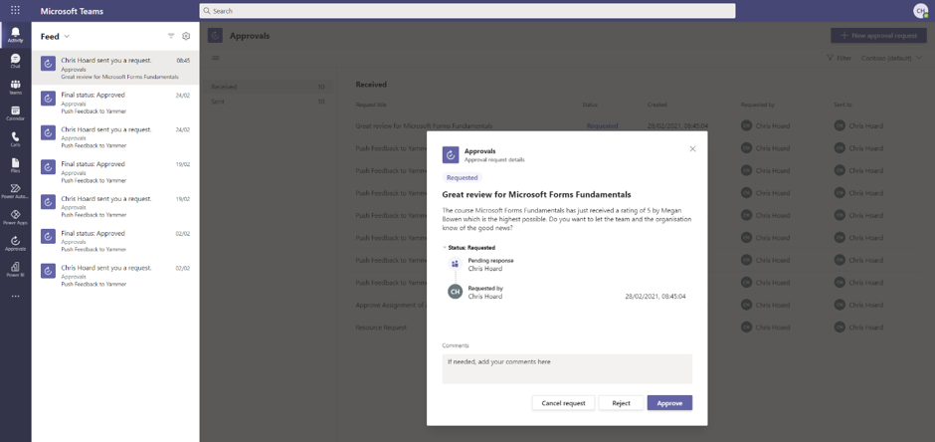Click the pending response approver icon

[x=455, y=264]
